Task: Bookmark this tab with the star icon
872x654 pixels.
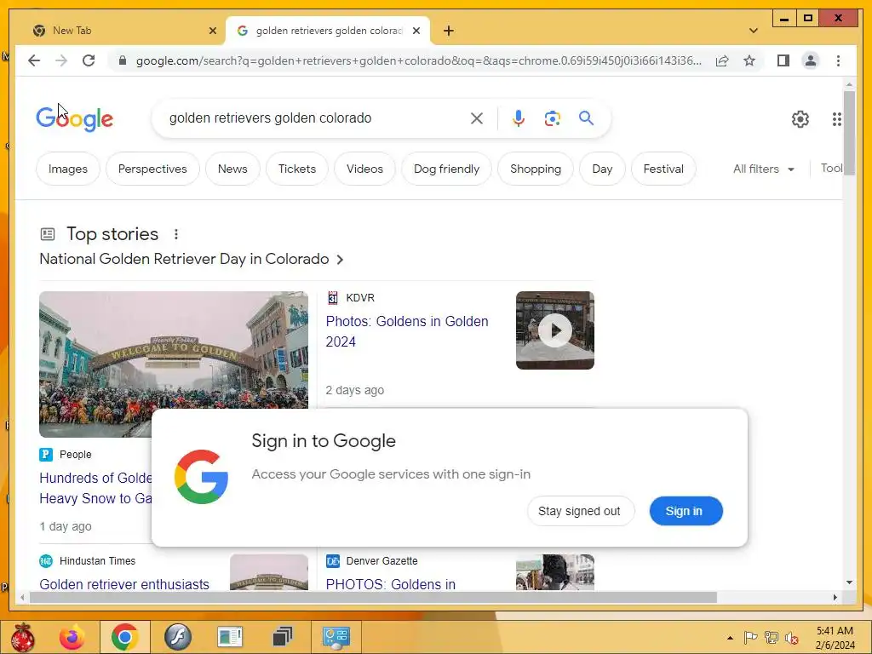Action: point(749,60)
